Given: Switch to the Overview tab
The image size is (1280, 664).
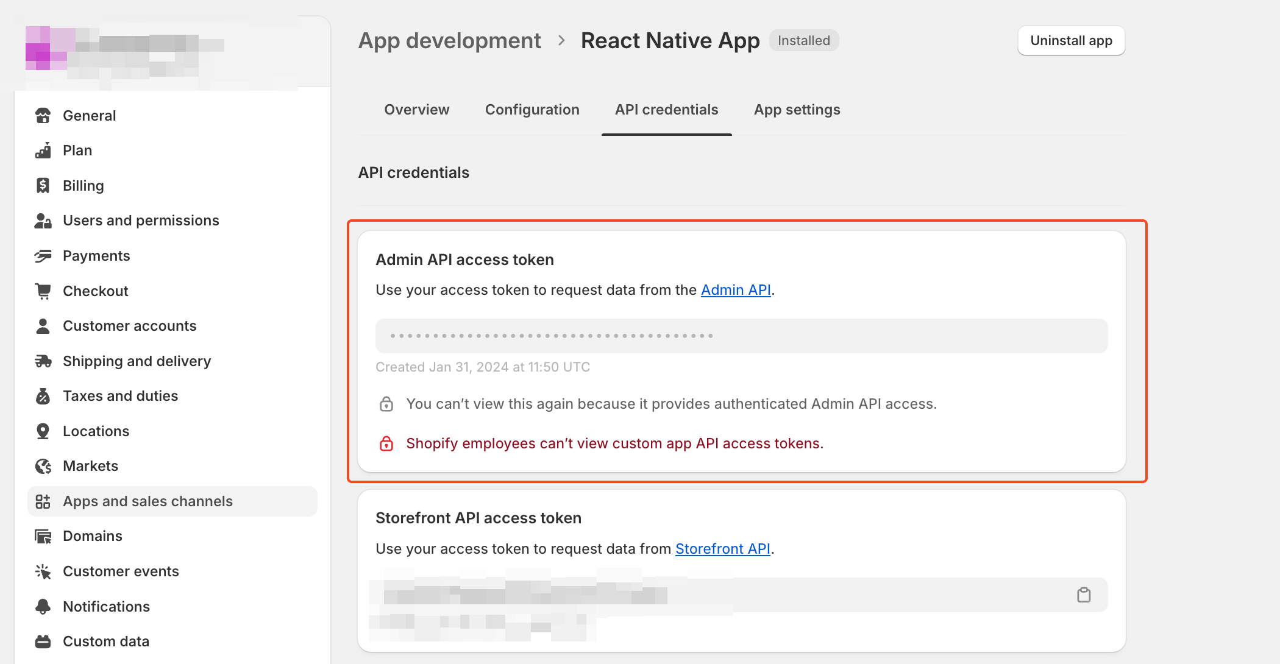Looking at the screenshot, I should (x=416, y=110).
